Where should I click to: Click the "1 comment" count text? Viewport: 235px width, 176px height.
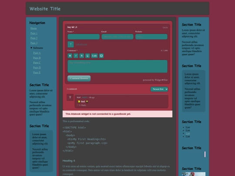click(72, 89)
